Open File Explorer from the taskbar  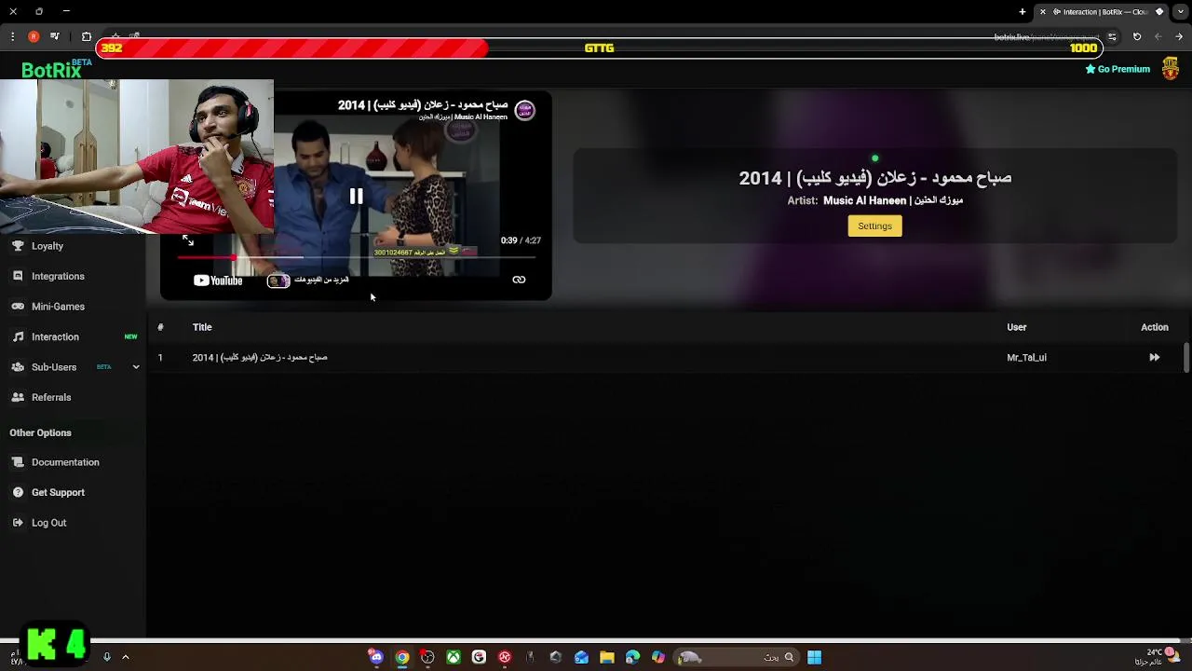(606, 657)
